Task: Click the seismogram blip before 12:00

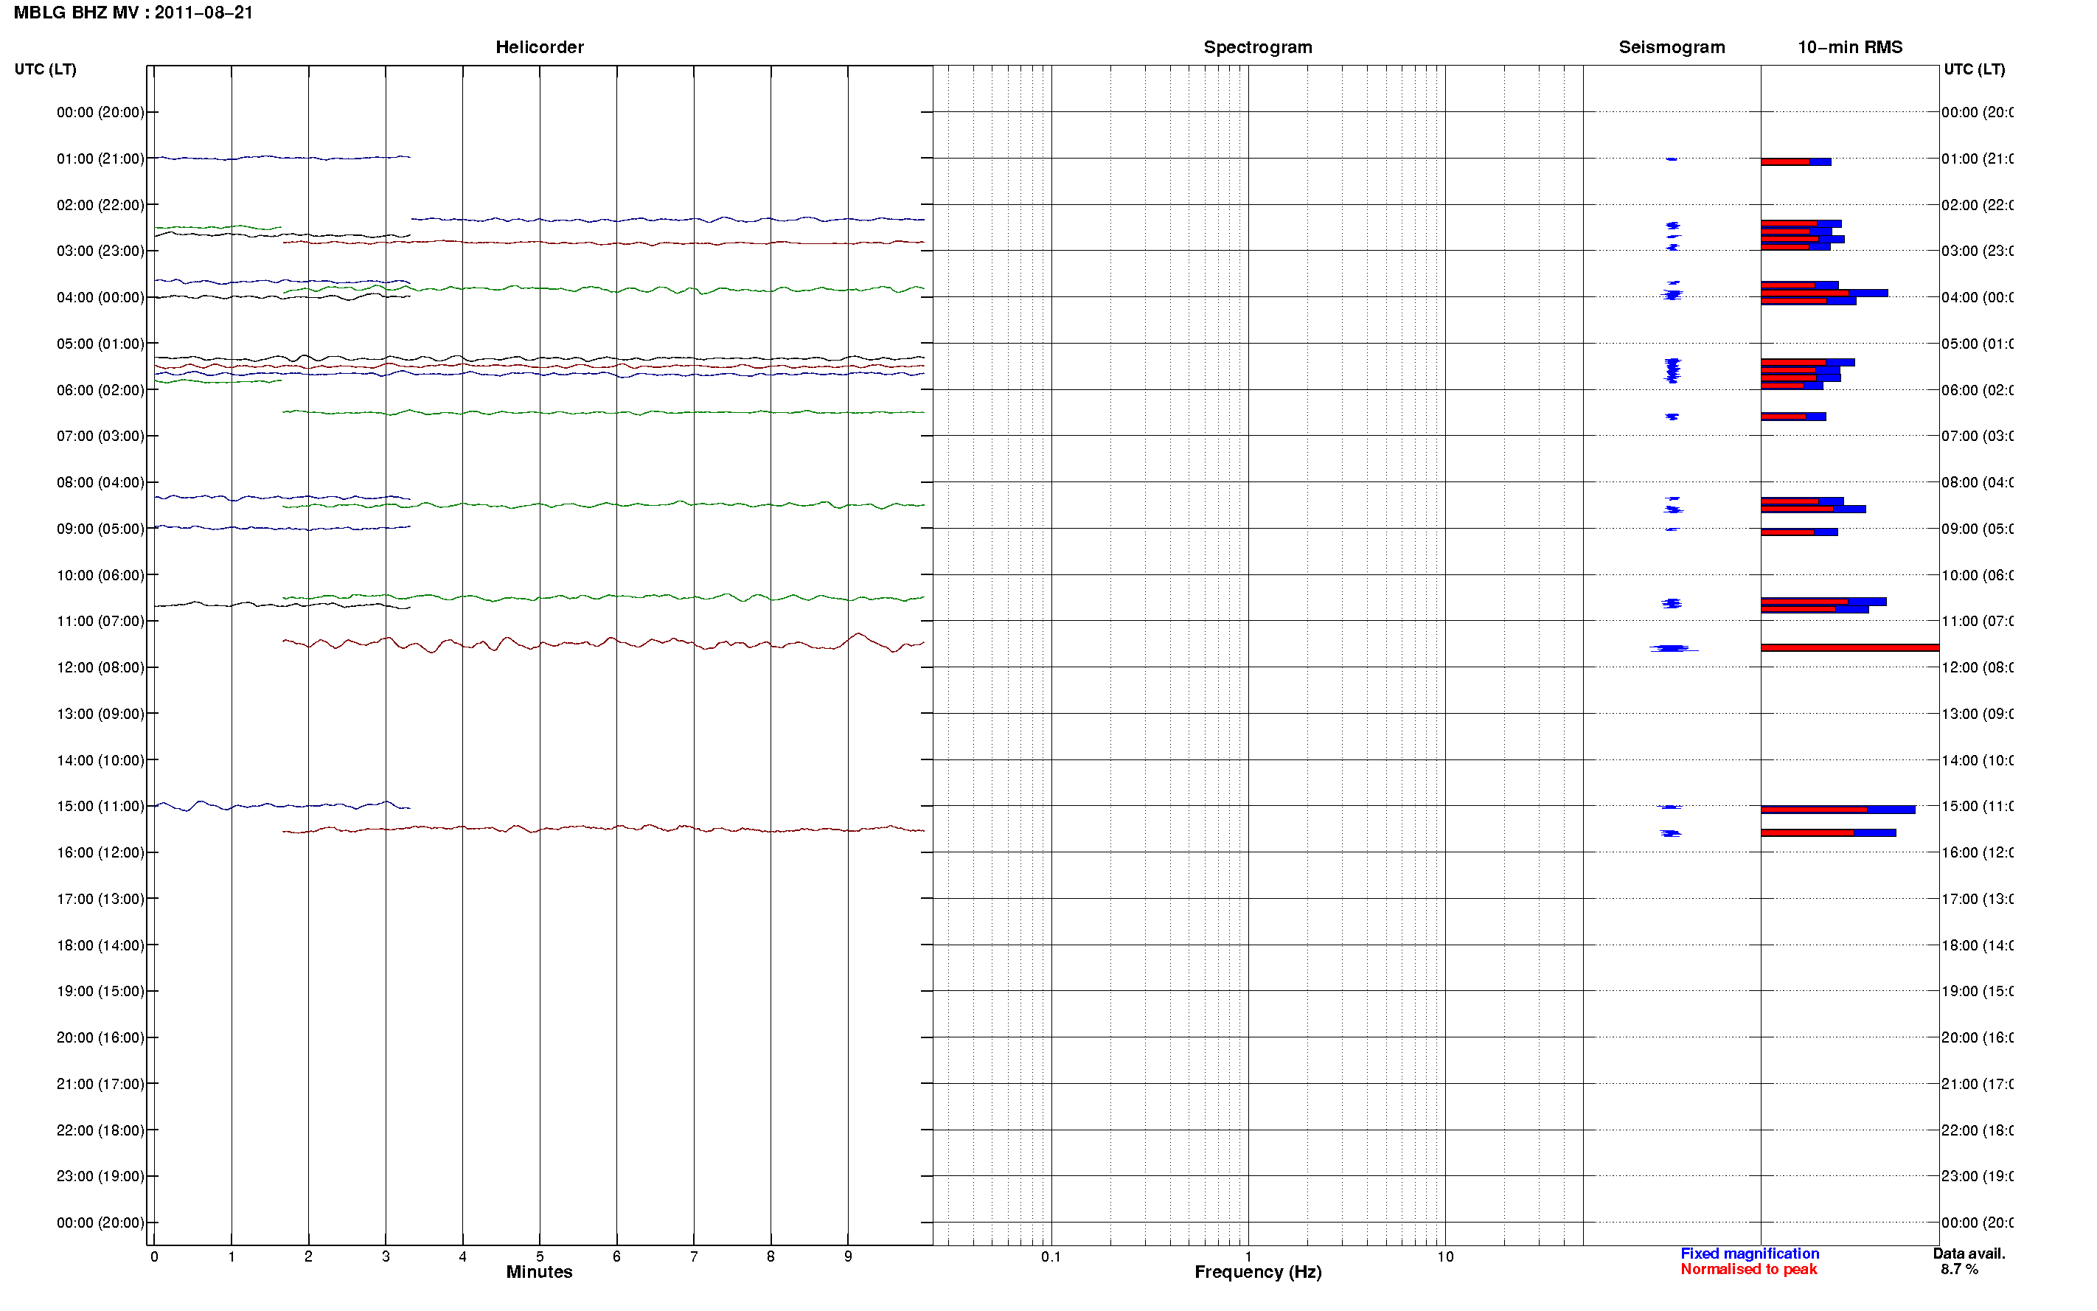Action: [1673, 649]
